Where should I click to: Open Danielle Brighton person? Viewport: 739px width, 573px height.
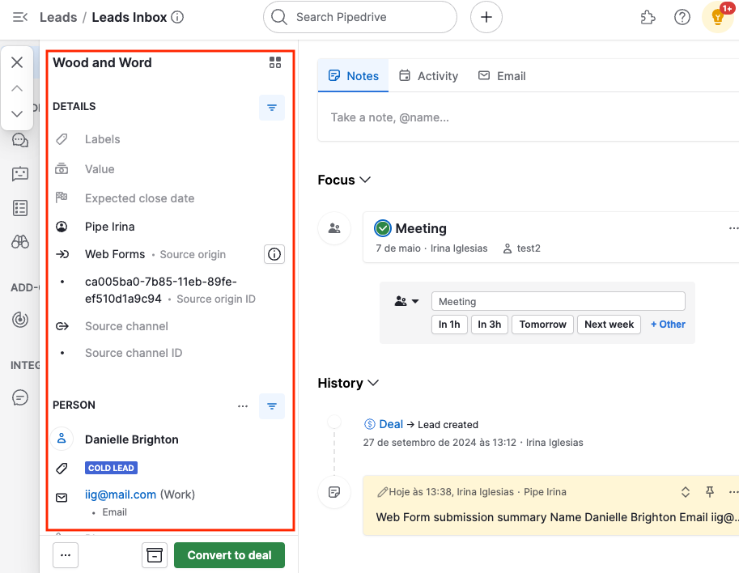pos(131,439)
